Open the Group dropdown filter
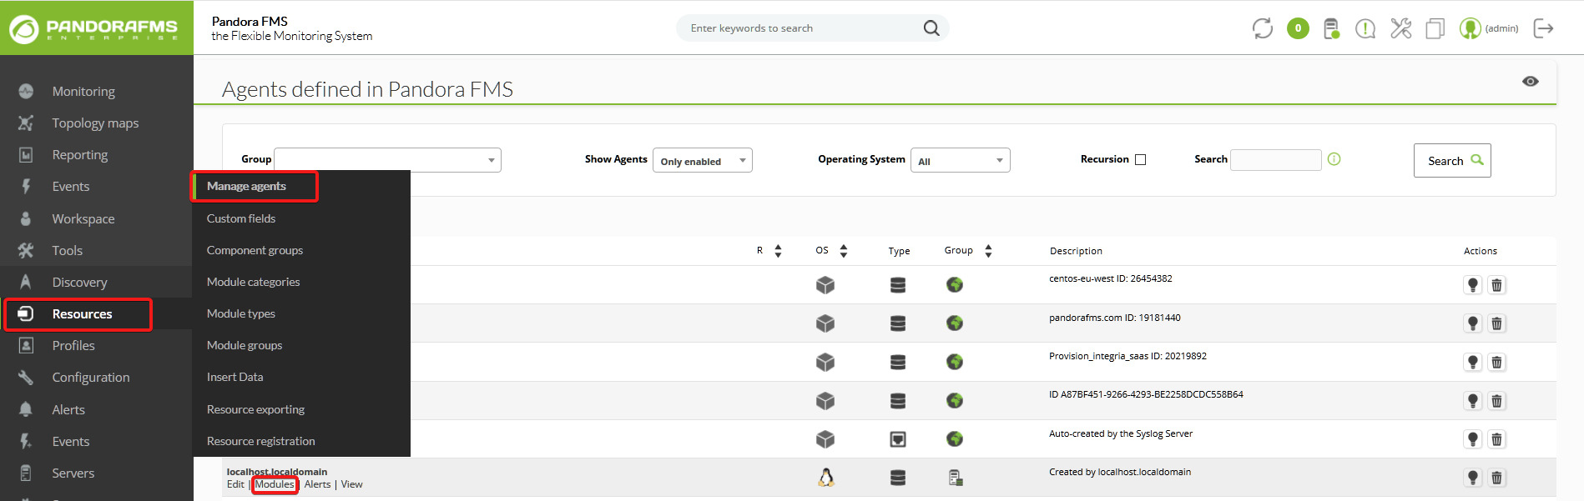 [387, 160]
